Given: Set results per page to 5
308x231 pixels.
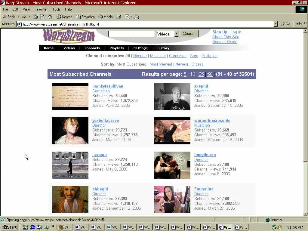Looking at the screenshot, I should [185, 74].
